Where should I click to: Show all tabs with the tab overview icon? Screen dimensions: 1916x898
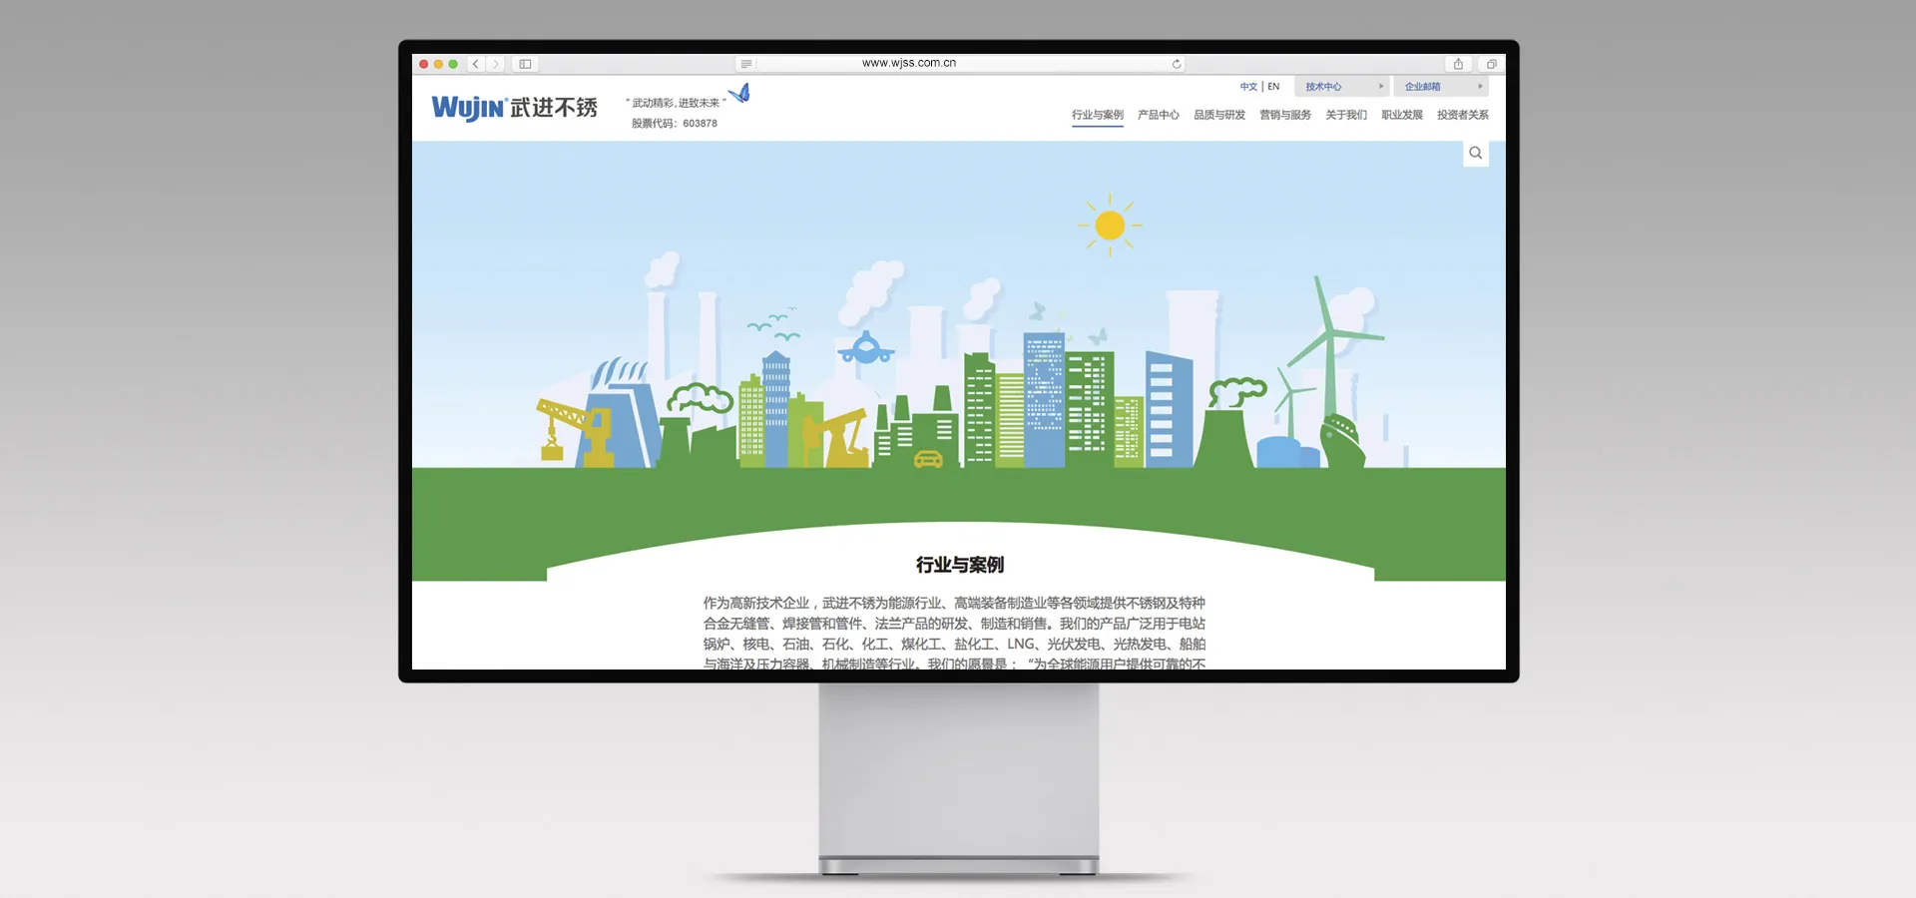[x=1491, y=64]
